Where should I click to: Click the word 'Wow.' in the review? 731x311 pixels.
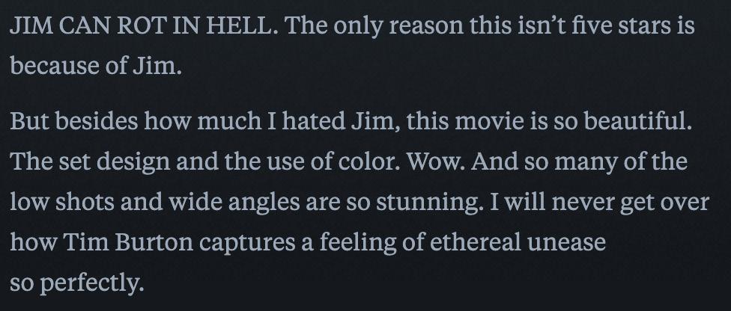point(436,162)
